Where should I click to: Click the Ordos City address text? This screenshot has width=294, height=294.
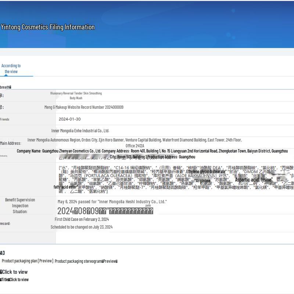coord(135,140)
